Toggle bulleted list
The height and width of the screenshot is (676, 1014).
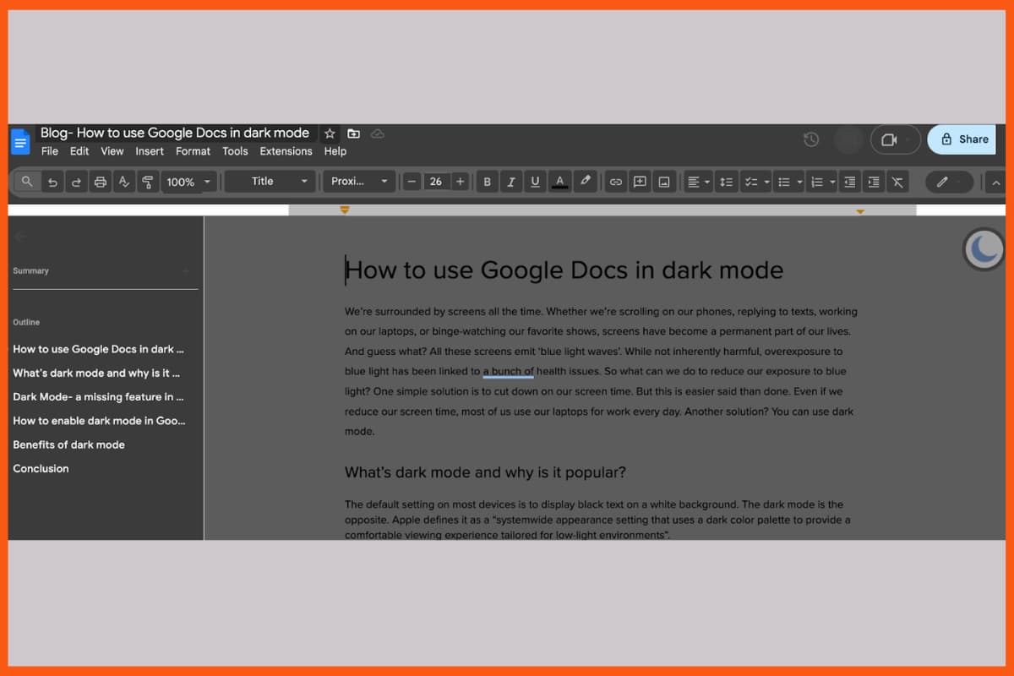783,182
